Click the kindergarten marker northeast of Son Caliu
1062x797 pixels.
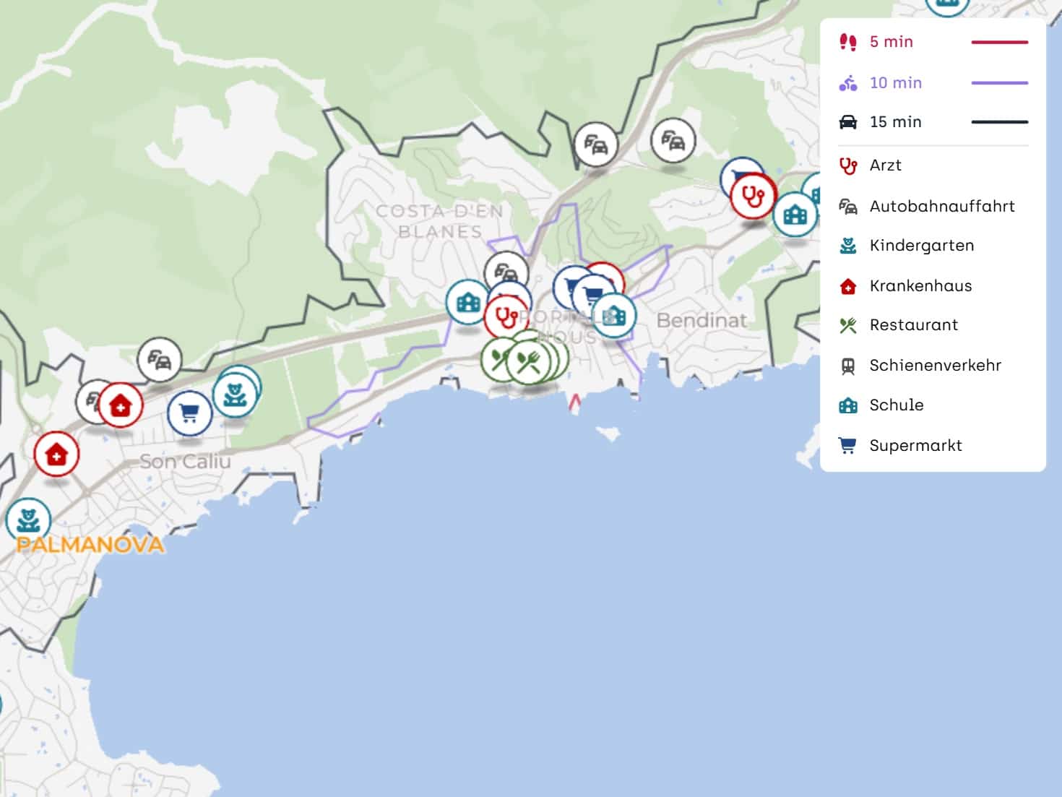coord(234,395)
